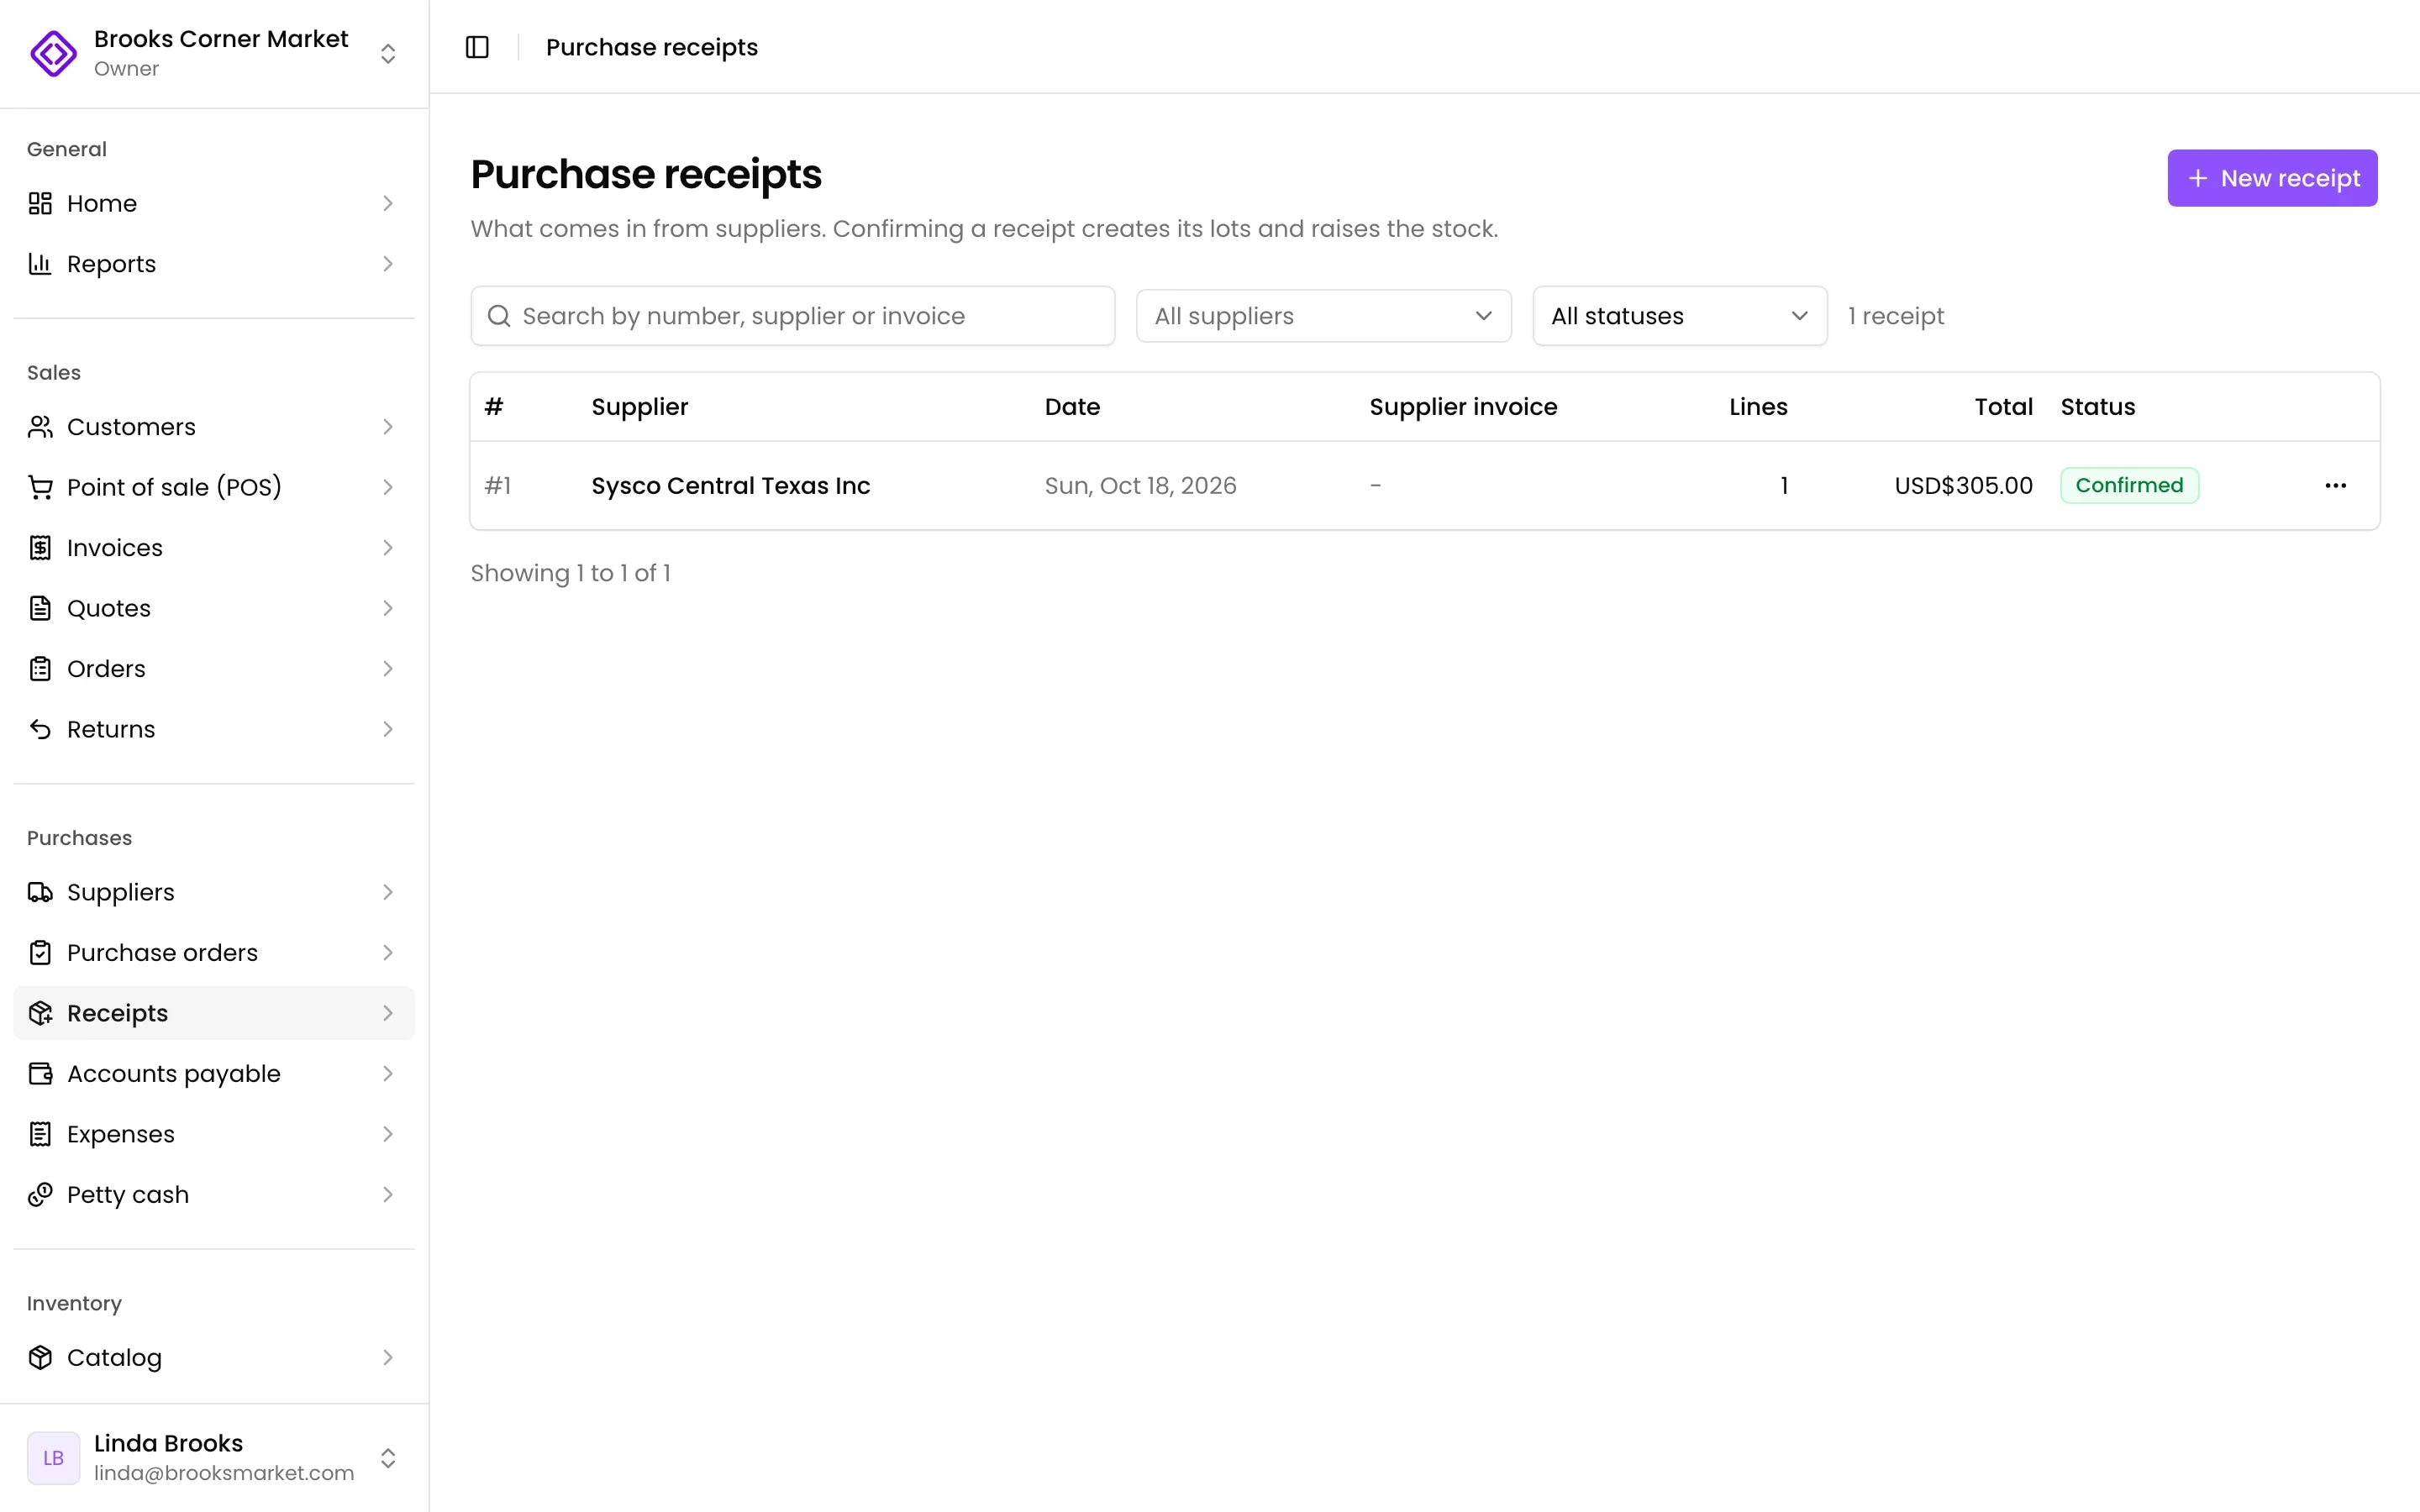Image resolution: width=2420 pixels, height=1512 pixels.
Task: Open the Linda Brooks account menu
Action: (x=214, y=1458)
